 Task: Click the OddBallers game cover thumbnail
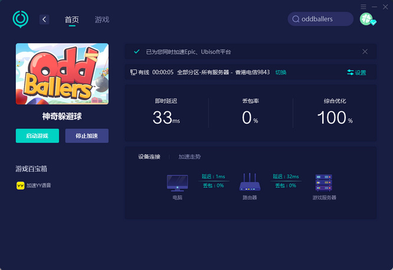pos(62,74)
